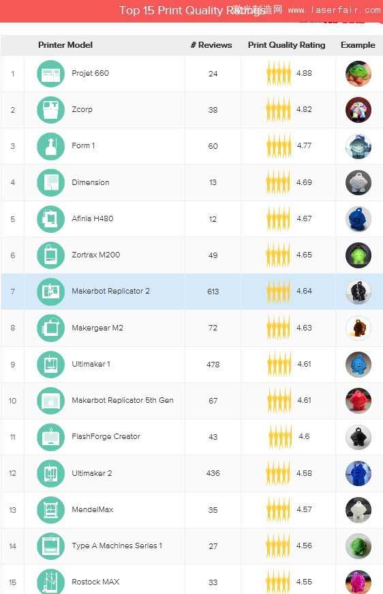The width and height of the screenshot is (383, 594).
Task: Click the Makerbot Replicator 2 review count 613
Action: 213,292
